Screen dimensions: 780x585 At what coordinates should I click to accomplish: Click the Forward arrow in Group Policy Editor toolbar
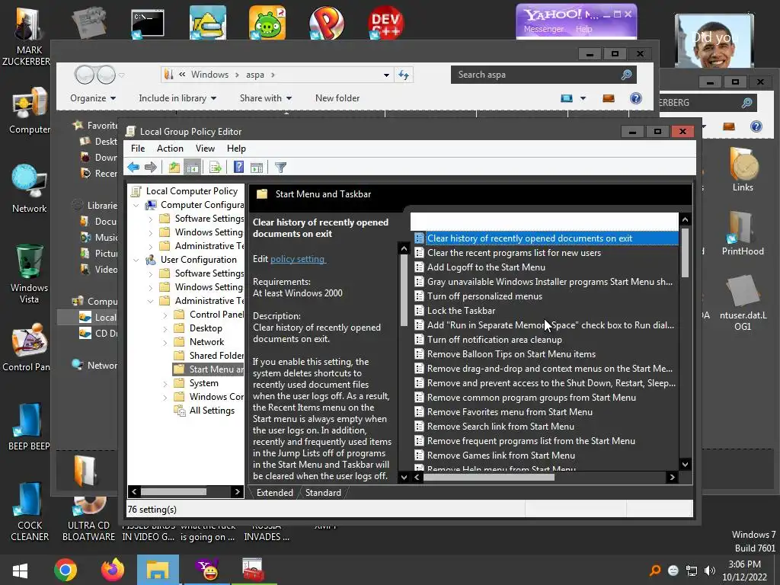coord(150,168)
